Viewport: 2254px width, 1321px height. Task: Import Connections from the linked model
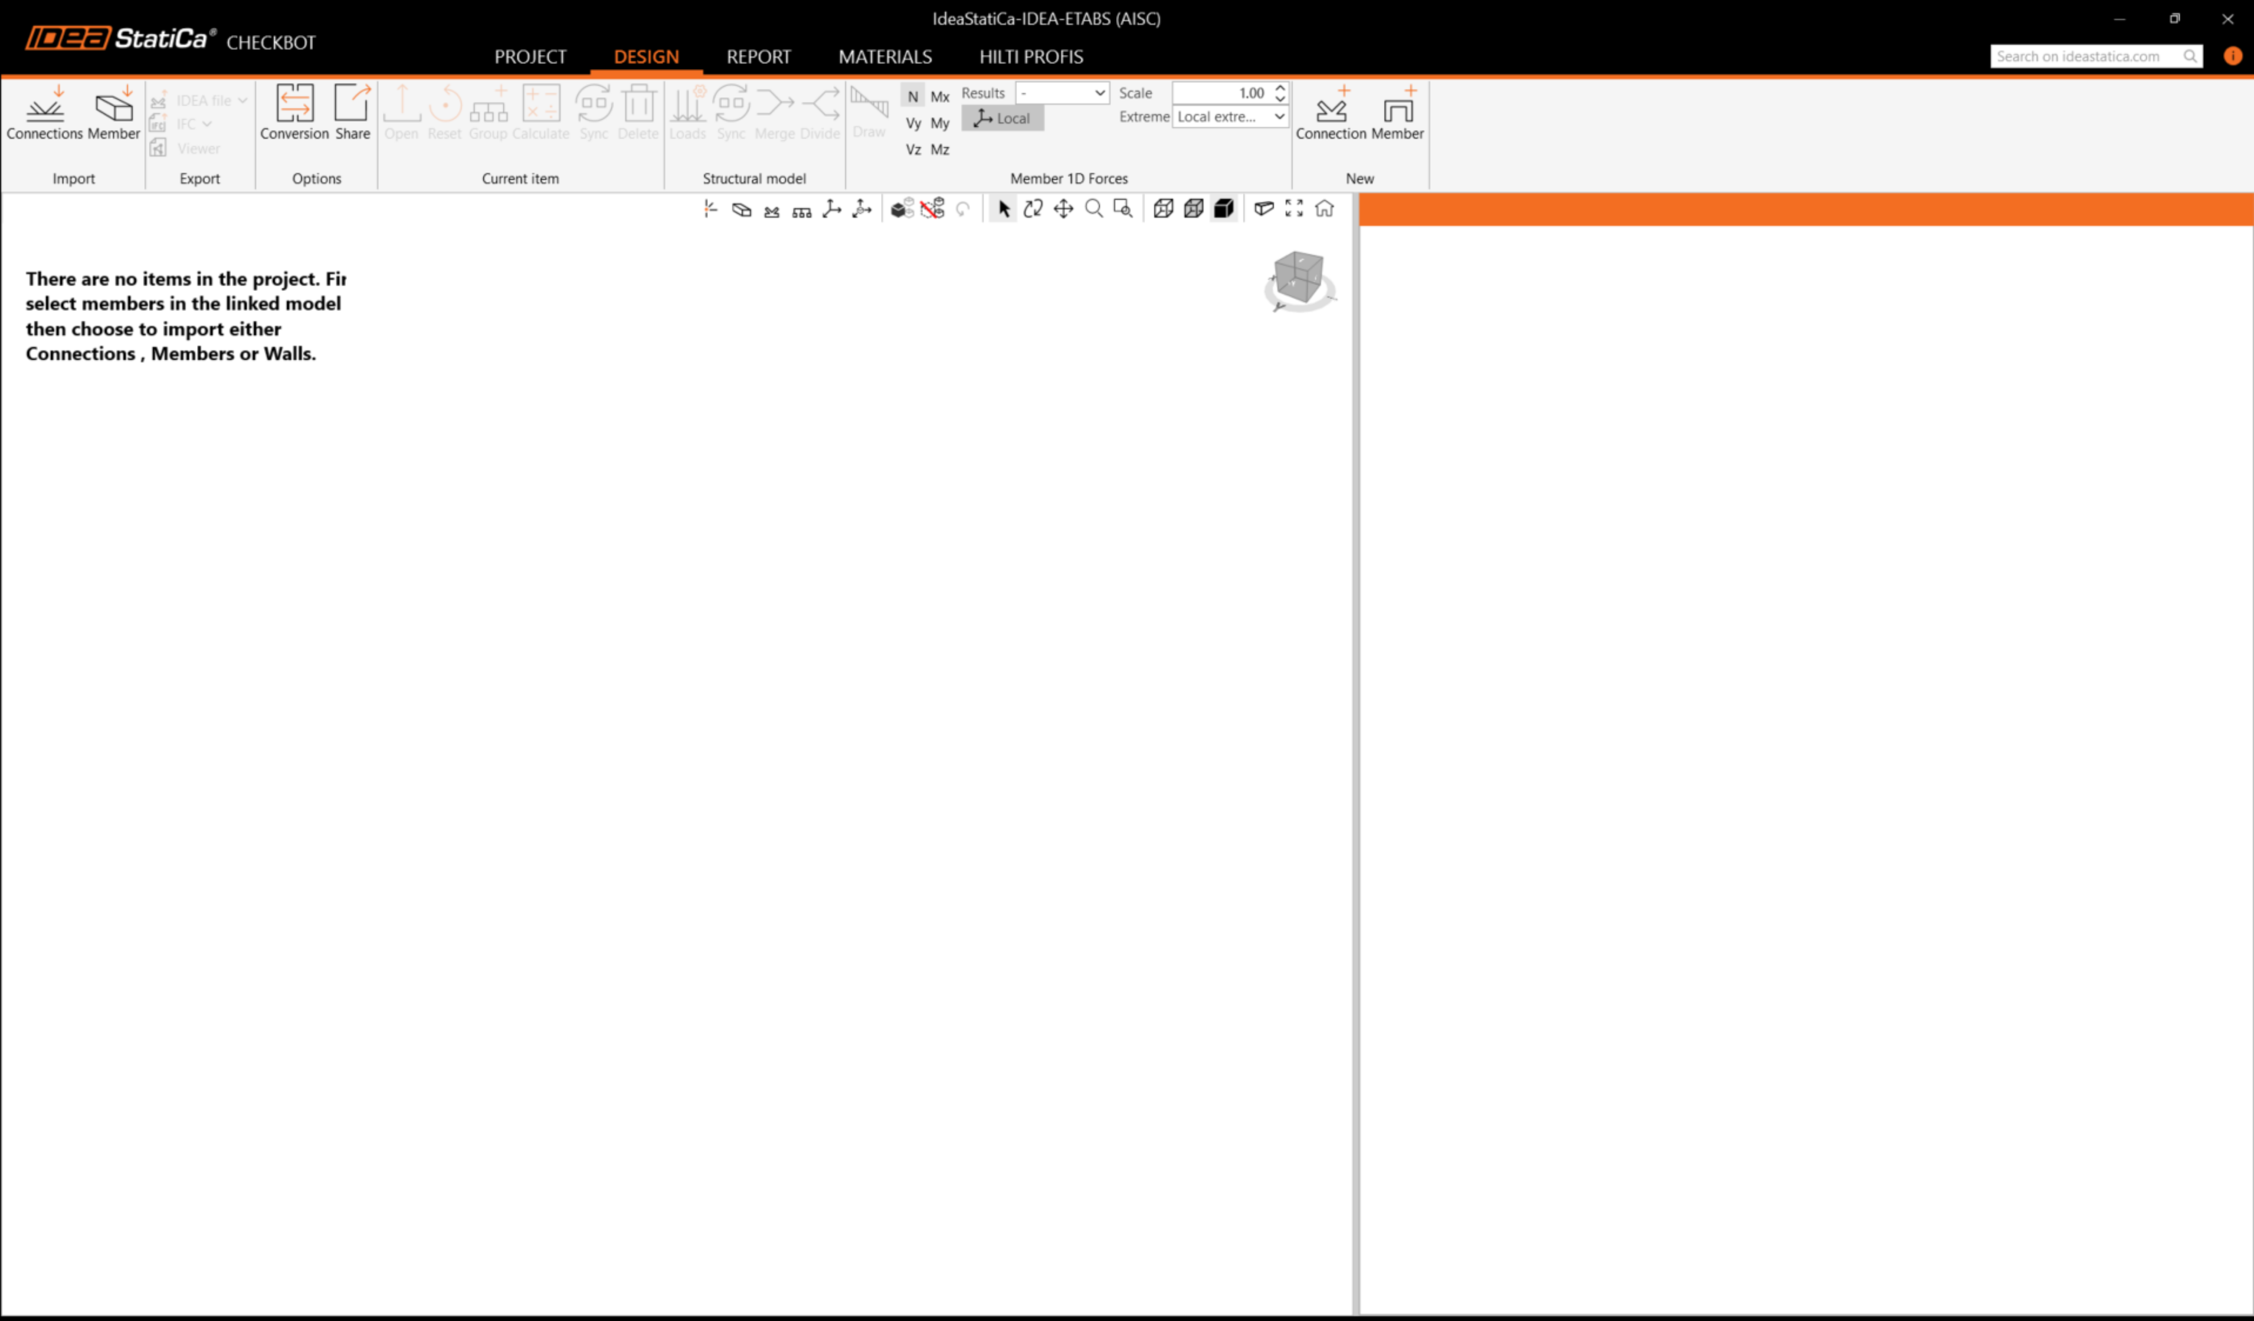[44, 112]
